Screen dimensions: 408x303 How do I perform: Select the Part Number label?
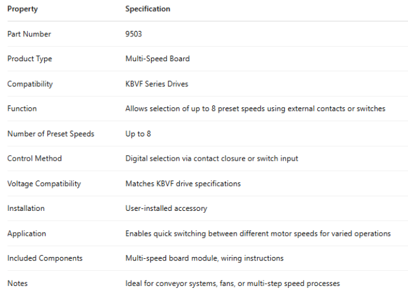click(x=29, y=34)
